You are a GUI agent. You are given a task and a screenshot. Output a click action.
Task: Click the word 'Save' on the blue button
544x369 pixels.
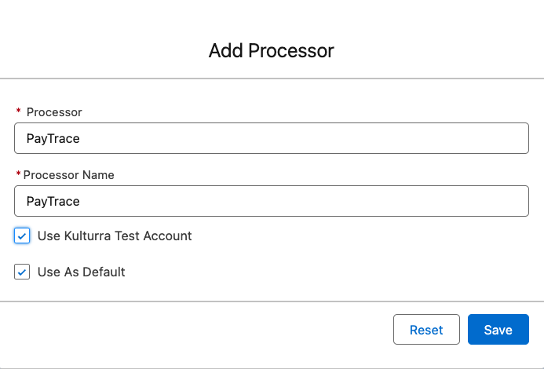point(498,330)
